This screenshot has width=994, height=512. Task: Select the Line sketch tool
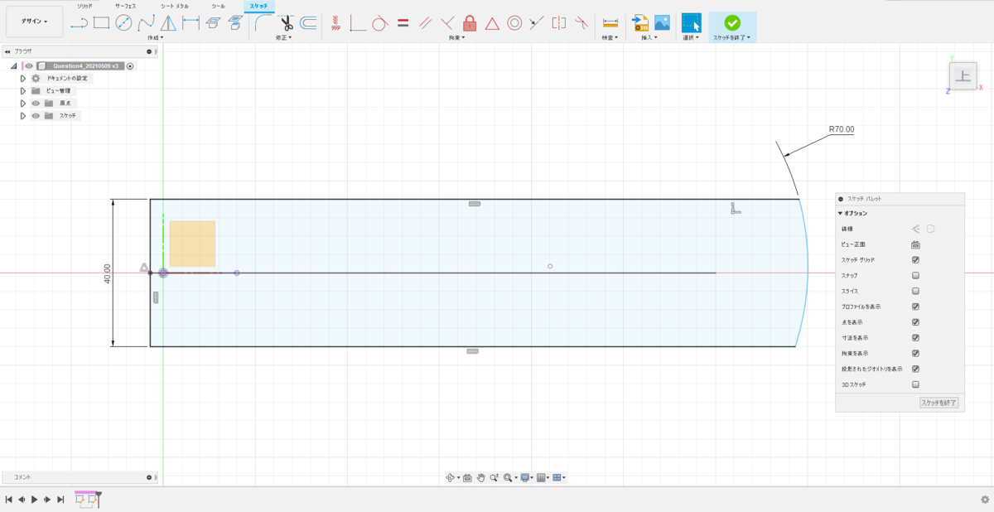(x=80, y=22)
